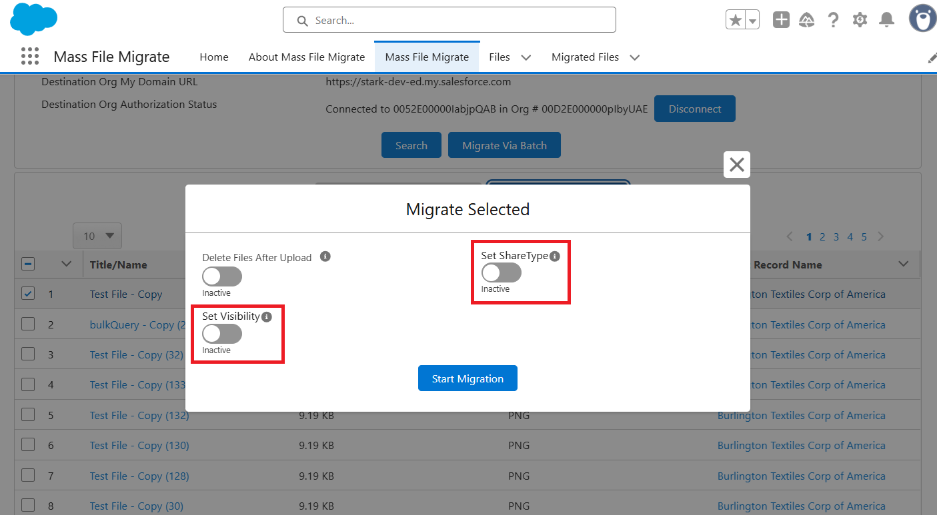Click in the global Search field
Viewport: 937px width, 515px height.
click(x=449, y=20)
